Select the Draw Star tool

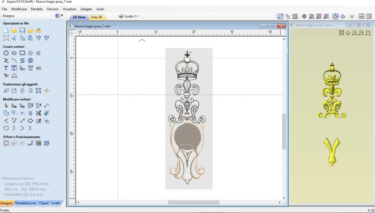coord(38,53)
